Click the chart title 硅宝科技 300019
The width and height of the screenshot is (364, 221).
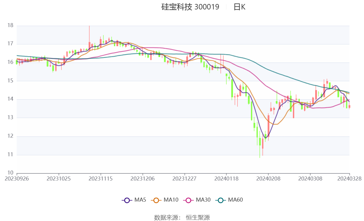click(x=190, y=7)
